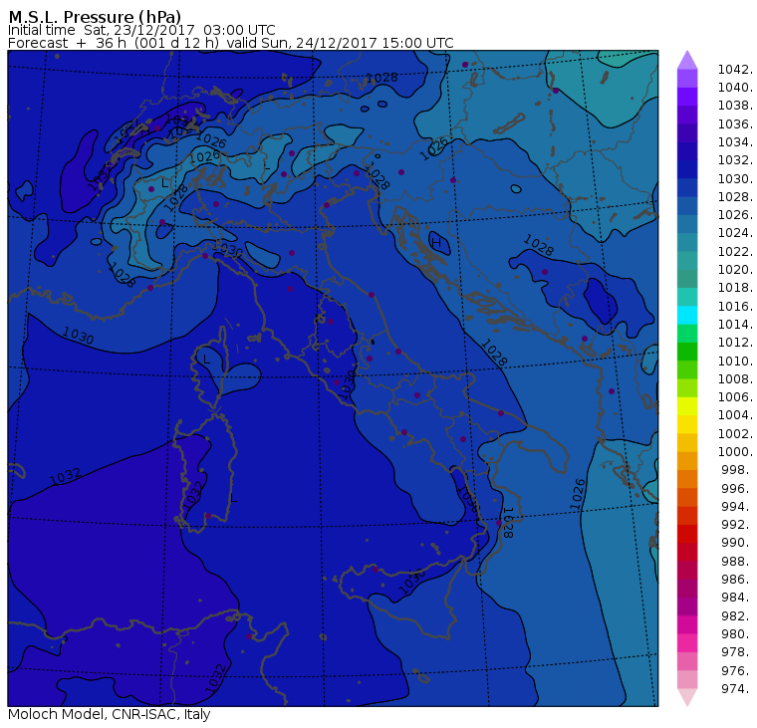Viewport: 757px width, 728px height.
Task: Click the legend value "1022."
Action: click(735, 252)
